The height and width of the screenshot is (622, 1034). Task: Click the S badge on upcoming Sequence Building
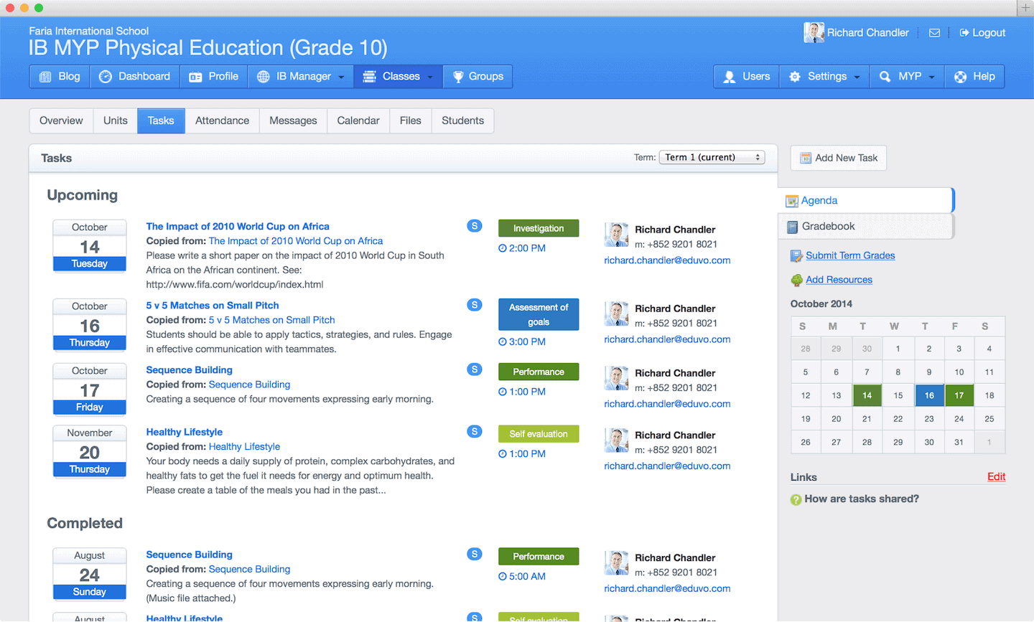[475, 369]
